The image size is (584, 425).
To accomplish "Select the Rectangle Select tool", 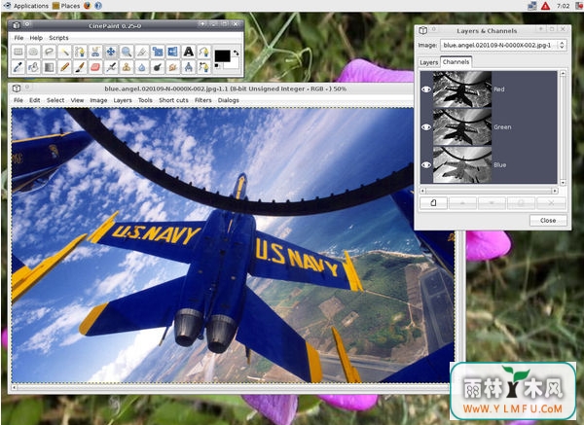I will click(x=18, y=52).
